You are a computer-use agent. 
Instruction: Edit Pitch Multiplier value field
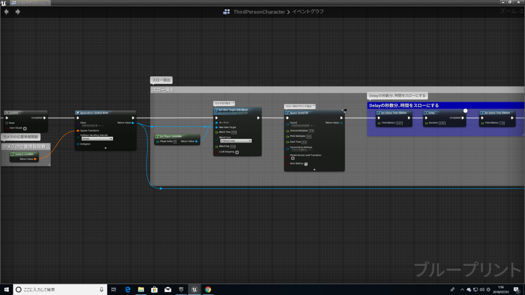pyautogui.click(x=309, y=136)
